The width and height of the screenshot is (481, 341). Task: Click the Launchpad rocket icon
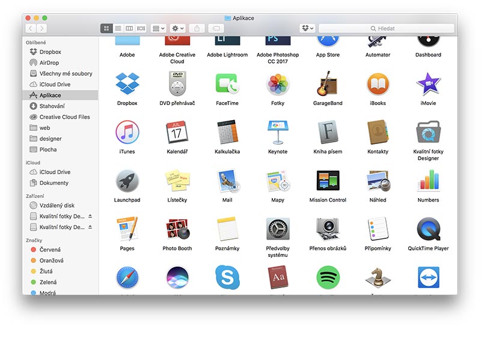[127, 181]
